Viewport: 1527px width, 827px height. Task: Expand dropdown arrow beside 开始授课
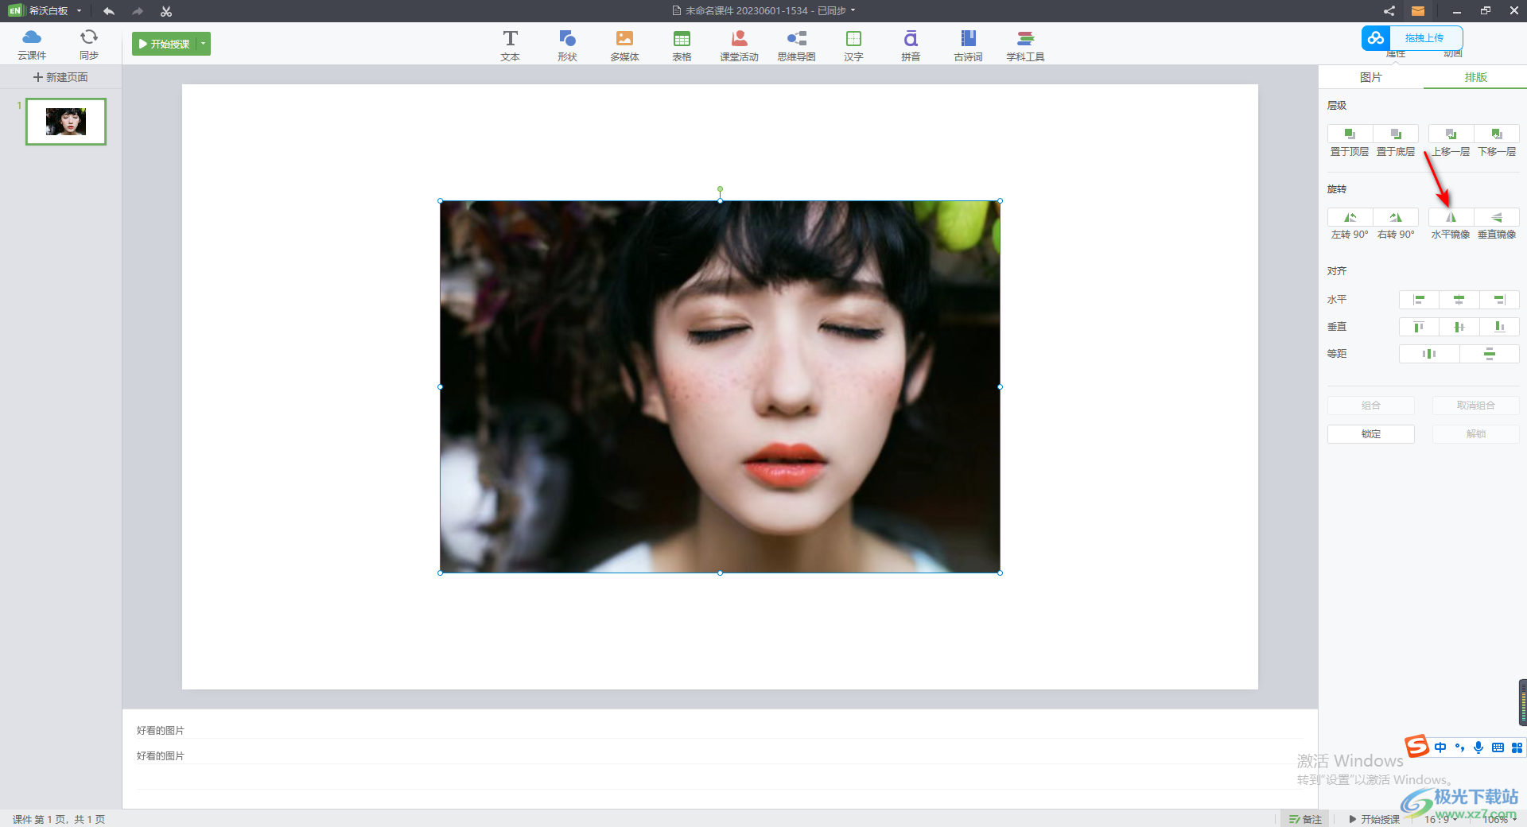(204, 44)
